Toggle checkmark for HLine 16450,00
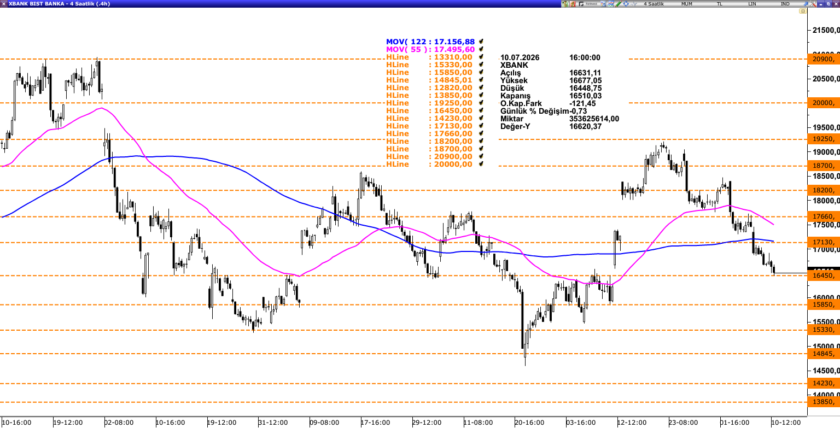The height and width of the screenshot is (428, 840). pyautogui.click(x=481, y=110)
